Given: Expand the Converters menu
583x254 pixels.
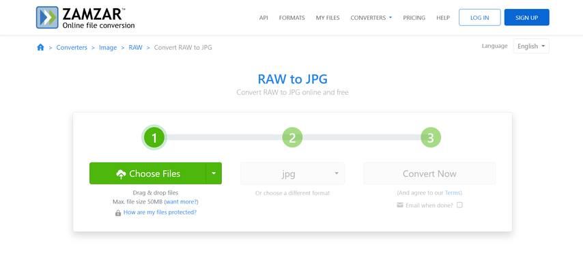Looking at the screenshot, I should pyautogui.click(x=371, y=18).
